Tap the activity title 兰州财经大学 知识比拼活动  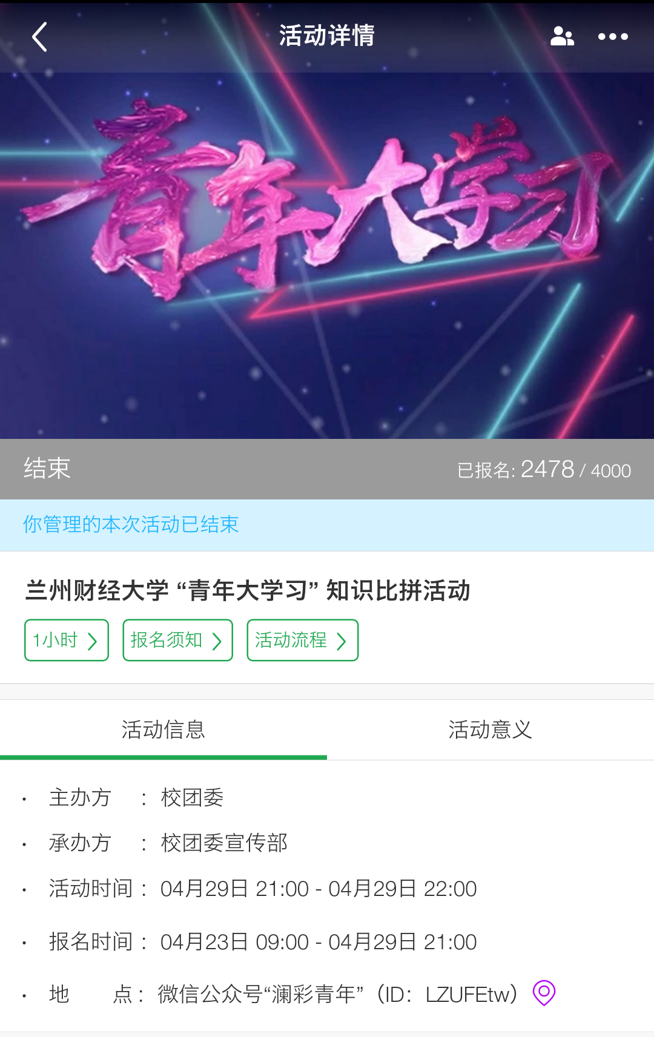pyautogui.click(x=248, y=590)
